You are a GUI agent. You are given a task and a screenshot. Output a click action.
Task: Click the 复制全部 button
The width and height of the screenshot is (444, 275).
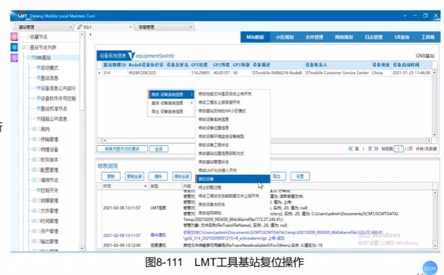point(134,176)
